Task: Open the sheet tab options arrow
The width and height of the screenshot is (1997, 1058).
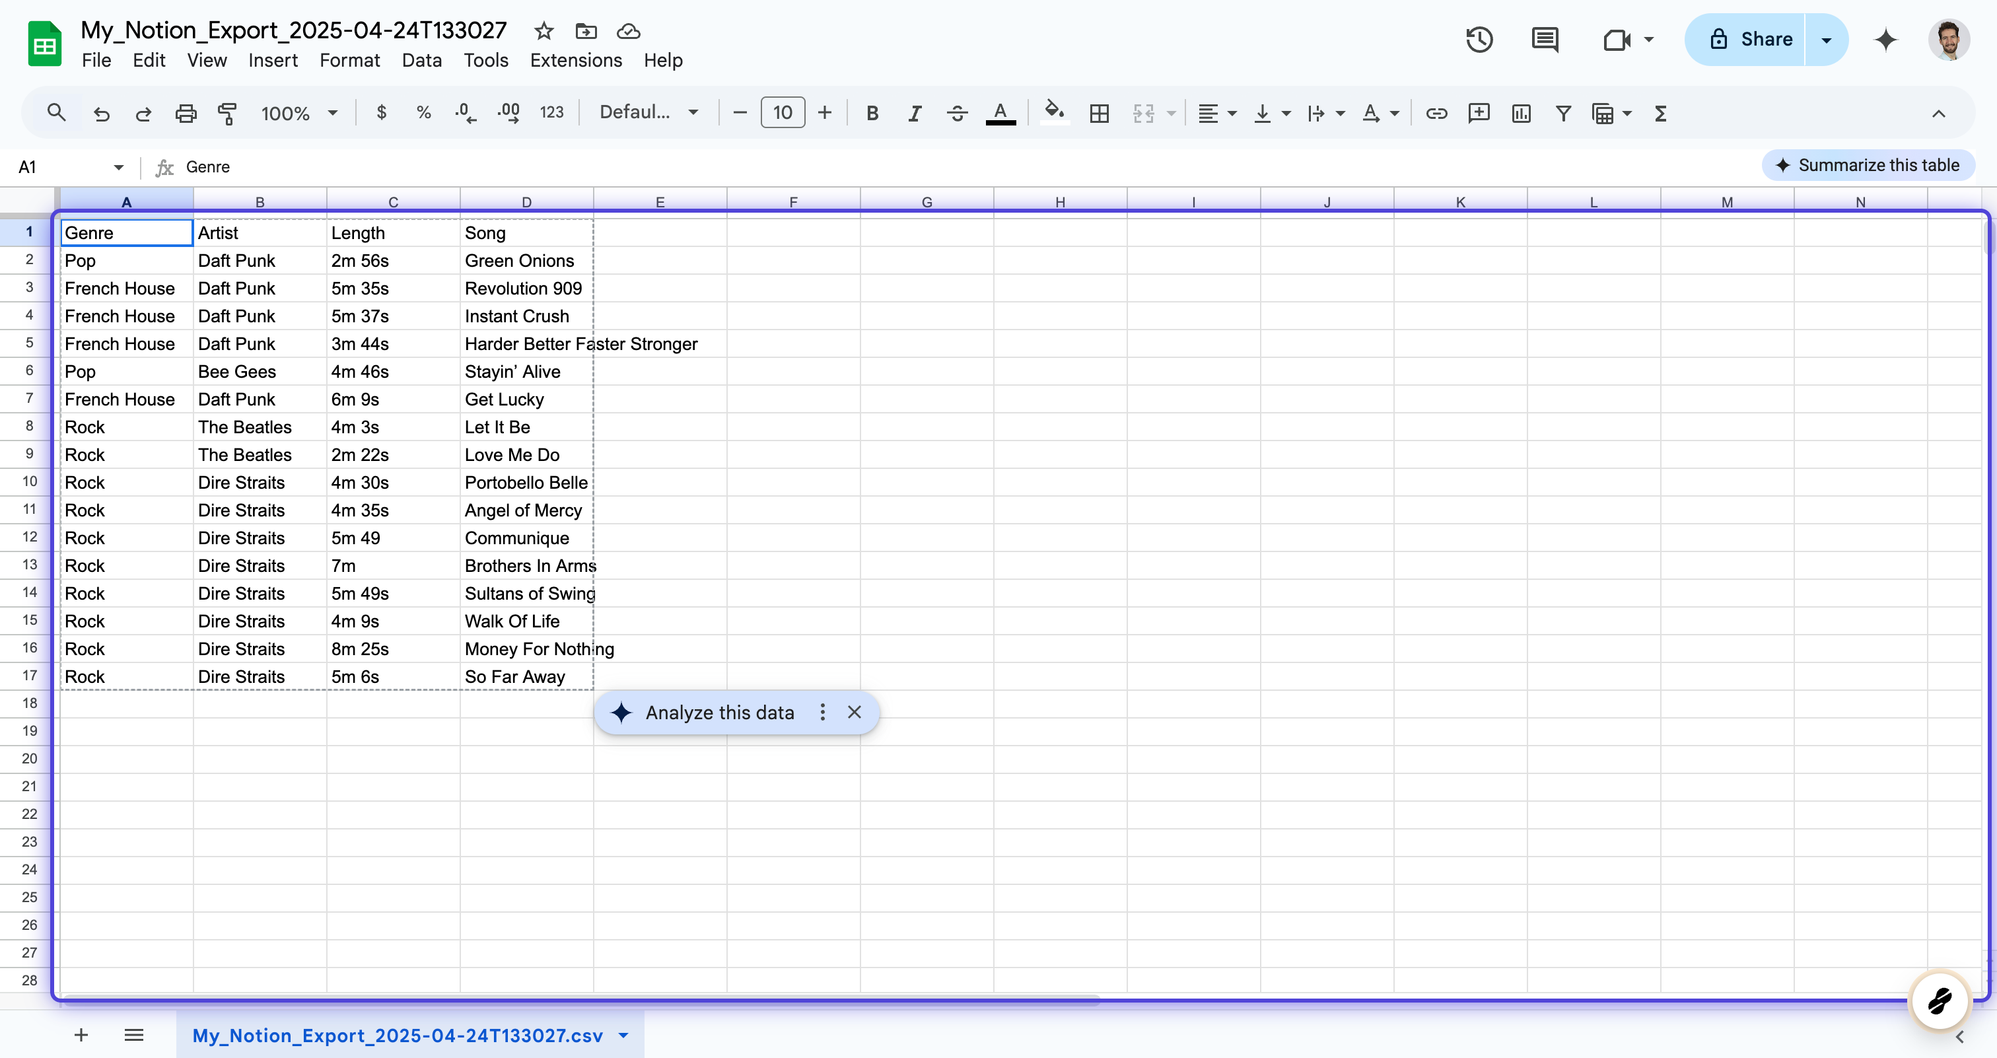Action: pyautogui.click(x=623, y=1035)
